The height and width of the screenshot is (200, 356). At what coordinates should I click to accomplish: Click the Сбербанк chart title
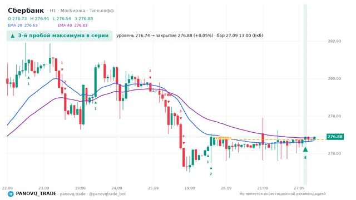26,11
